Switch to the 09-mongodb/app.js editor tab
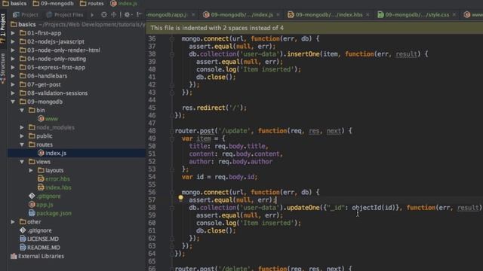Image resolution: width=483 pixels, height=271 pixels. [168, 14]
